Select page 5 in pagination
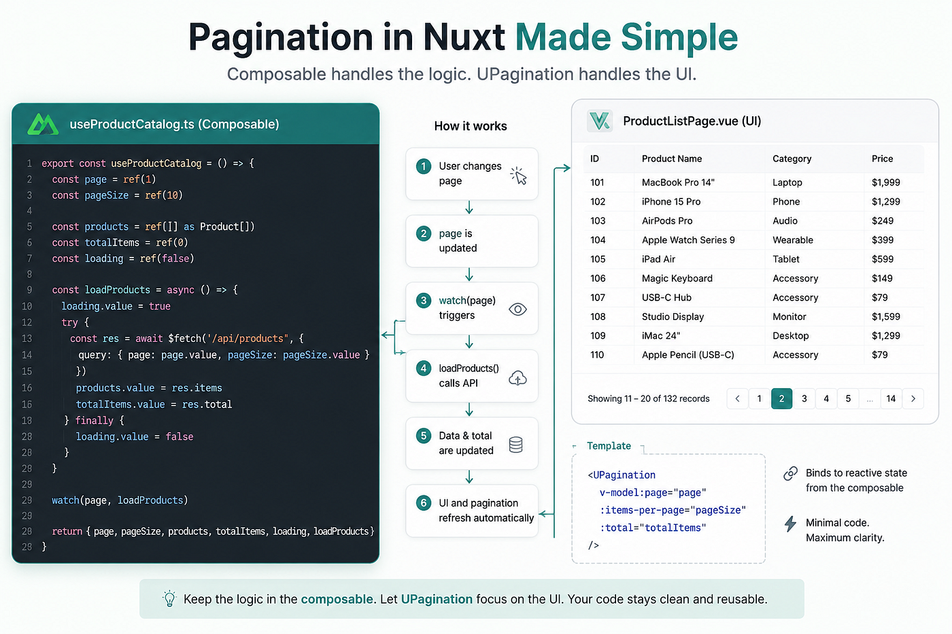The image size is (952, 634). coord(848,399)
